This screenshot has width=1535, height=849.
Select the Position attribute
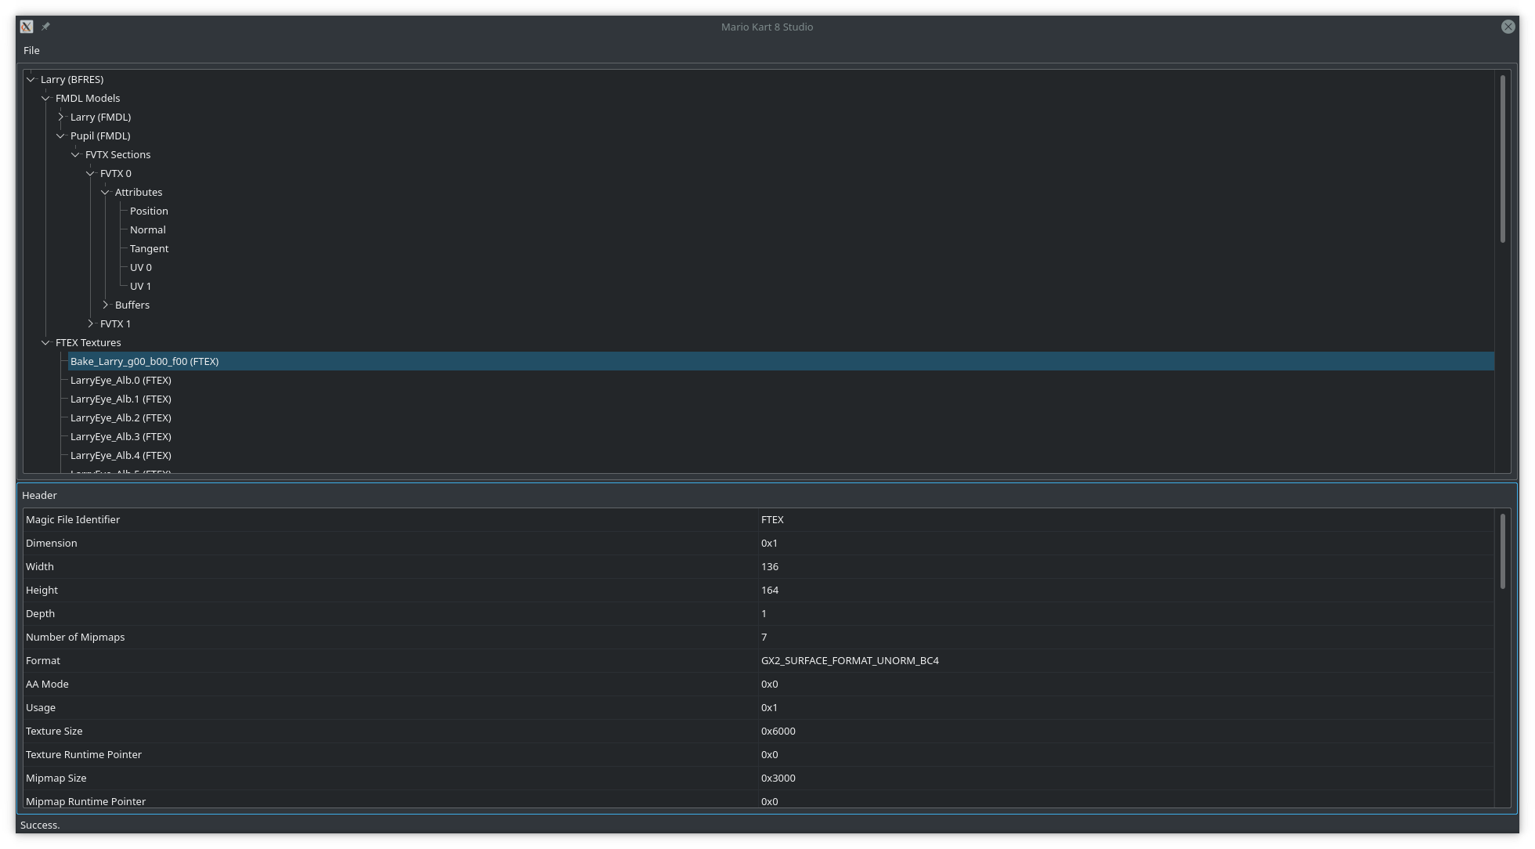149,211
